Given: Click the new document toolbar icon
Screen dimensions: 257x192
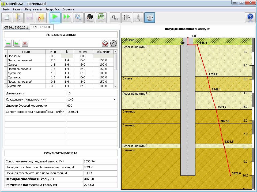Looking at the screenshot, I should 7,17.
